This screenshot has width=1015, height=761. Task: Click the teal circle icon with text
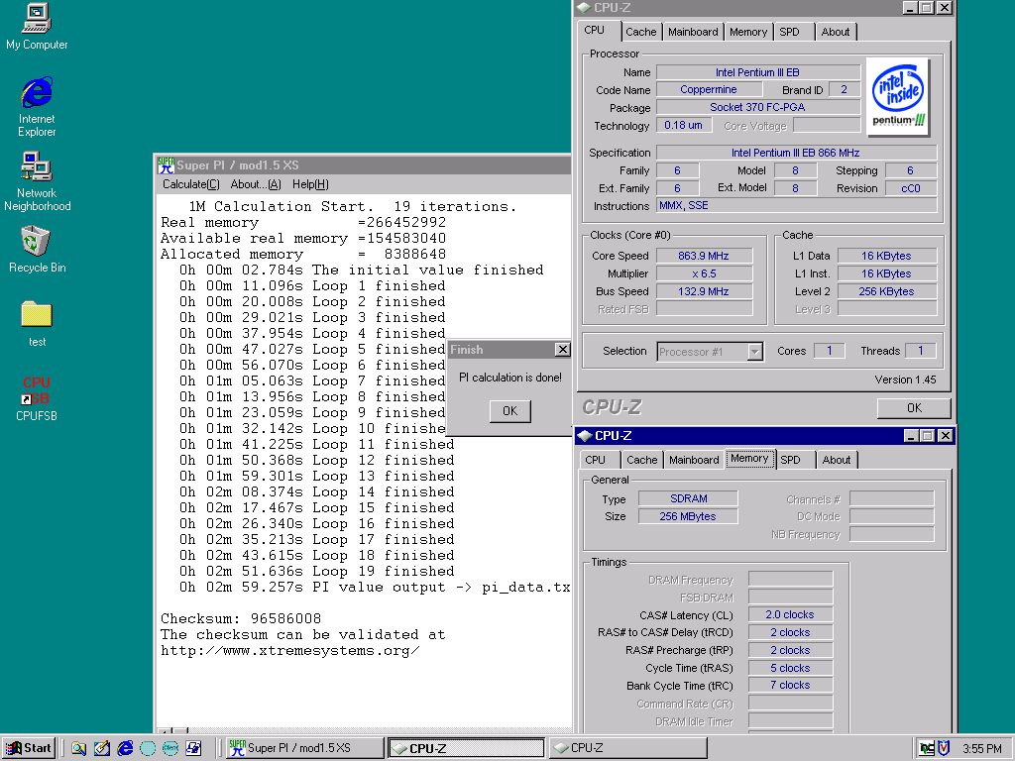[x=170, y=749]
